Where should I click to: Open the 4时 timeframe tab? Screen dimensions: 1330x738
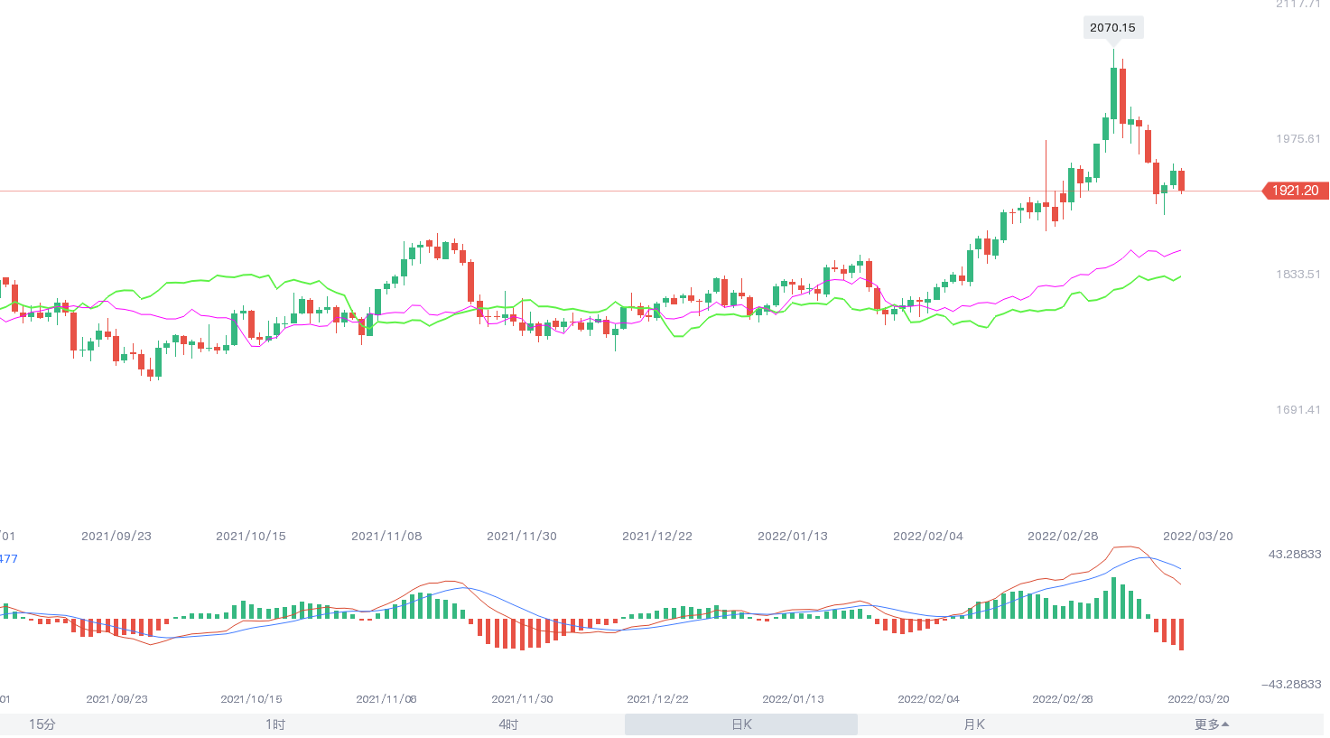[508, 724]
